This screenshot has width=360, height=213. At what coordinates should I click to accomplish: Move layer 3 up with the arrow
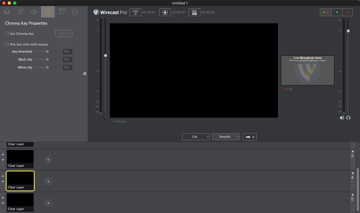tap(3, 154)
